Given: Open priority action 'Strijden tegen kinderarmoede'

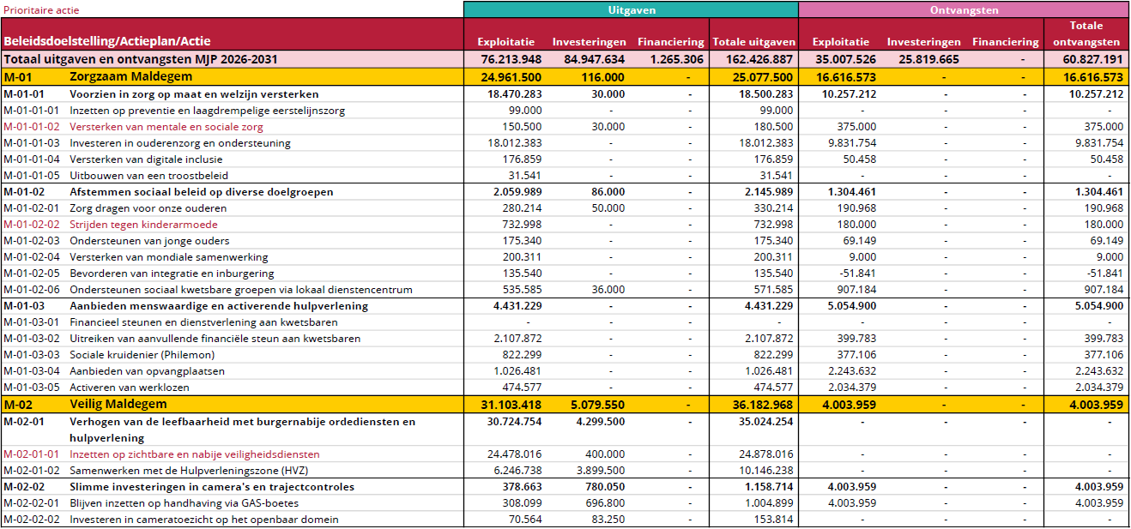Looking at the screenshot, I should click(x=143, y=225).
